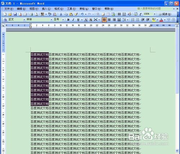
Task: Click the vertical scrollbar up arrow
Action: point(177,27)
